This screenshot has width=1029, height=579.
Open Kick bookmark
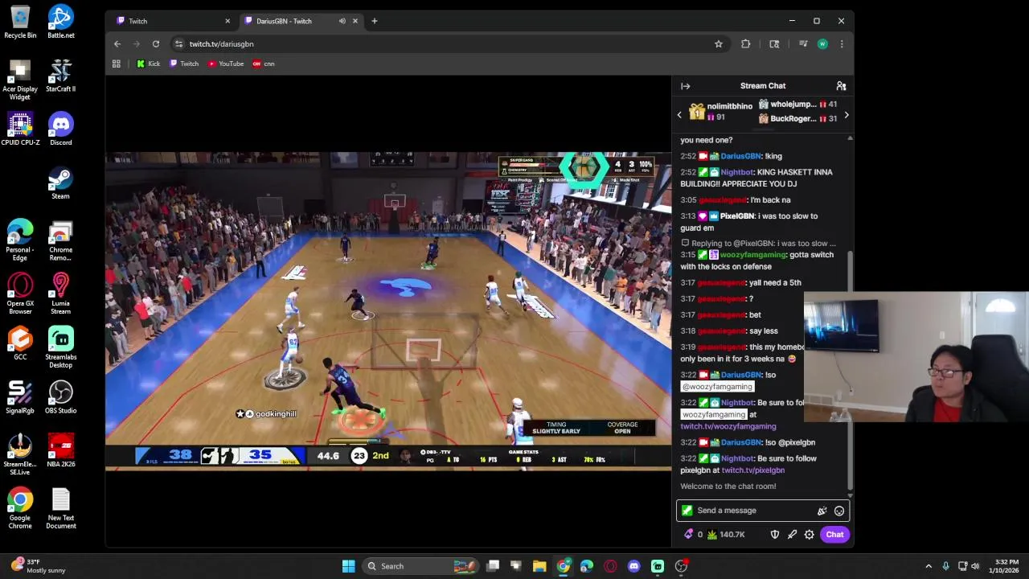(149, 64)
